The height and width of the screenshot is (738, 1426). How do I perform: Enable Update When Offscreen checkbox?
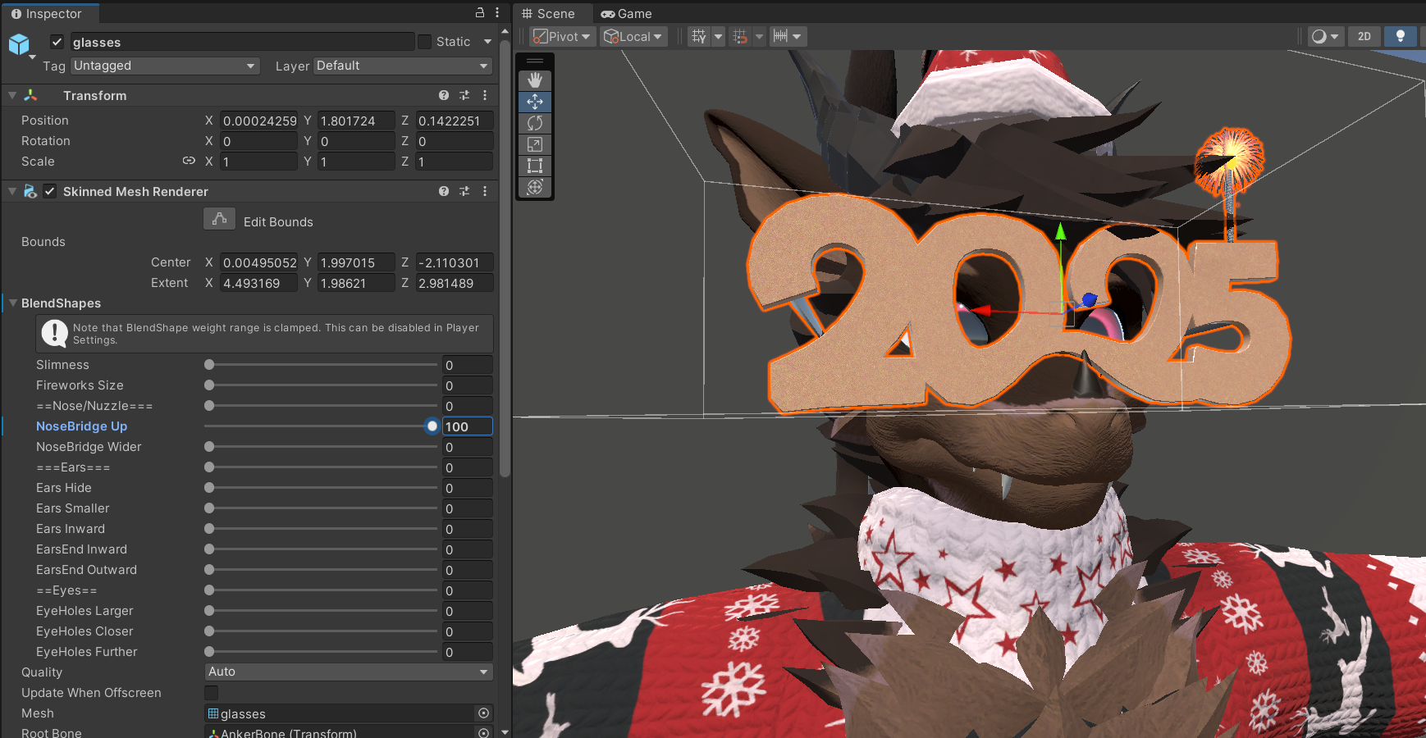212,693
